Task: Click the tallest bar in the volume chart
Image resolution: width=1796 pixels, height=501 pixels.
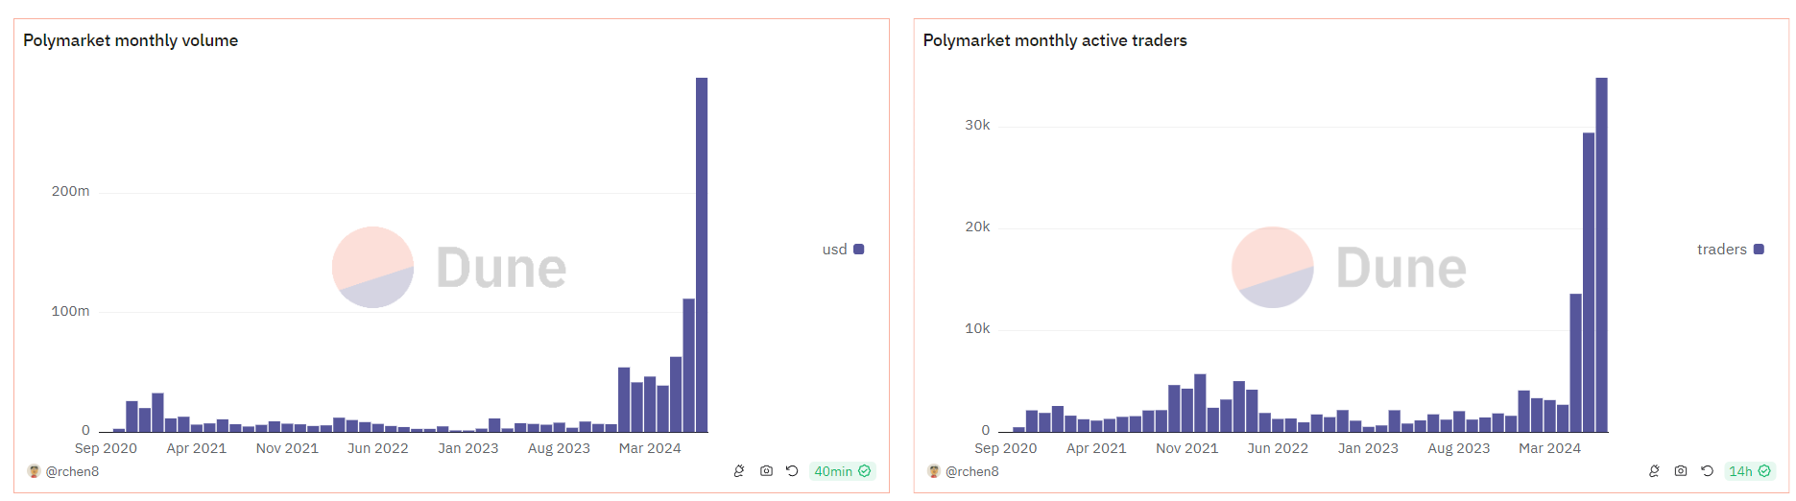Action: [x=702, y=254]
